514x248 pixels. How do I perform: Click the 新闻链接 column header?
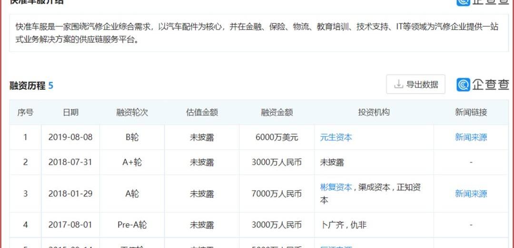[471, 113]
